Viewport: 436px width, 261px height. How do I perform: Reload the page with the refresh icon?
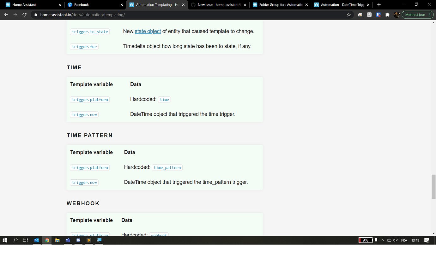tap(25, 15)
